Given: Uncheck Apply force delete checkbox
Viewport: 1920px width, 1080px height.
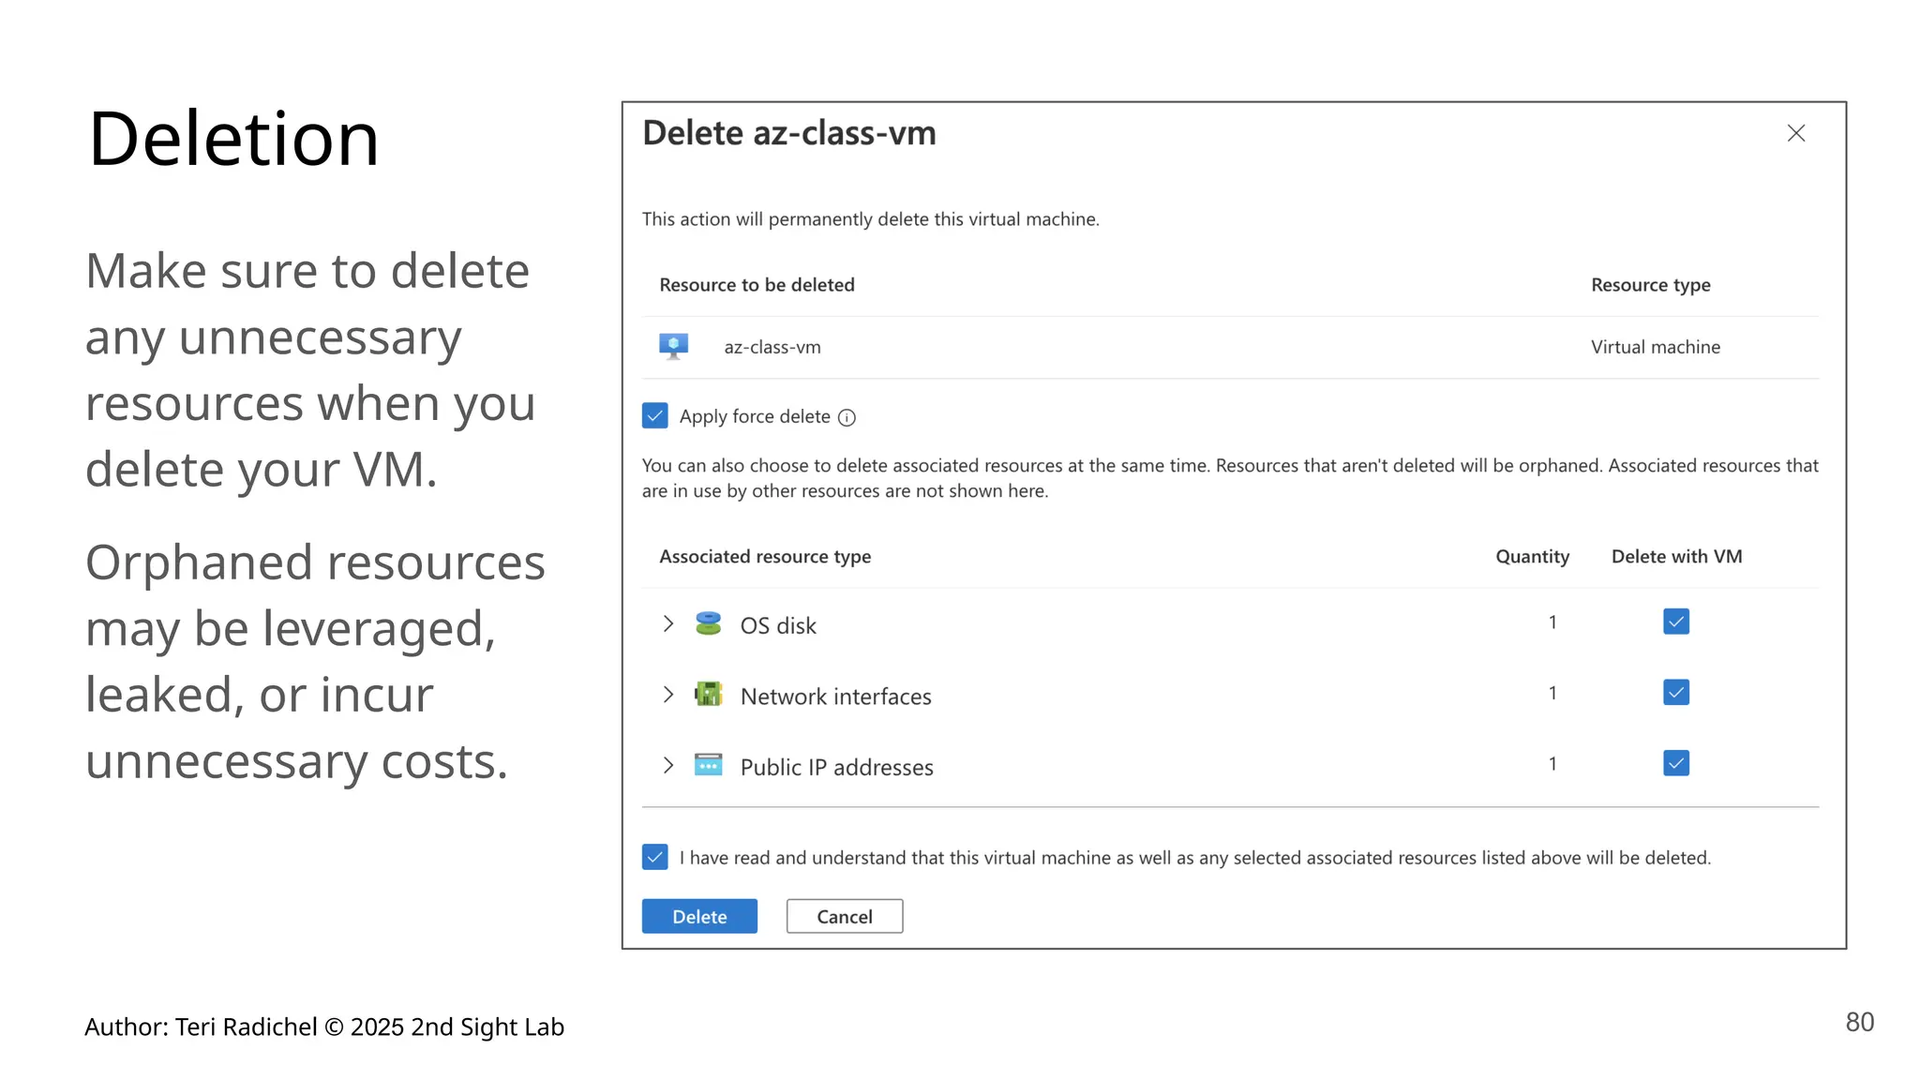Looking at the screenshot, I should point(655,415).
